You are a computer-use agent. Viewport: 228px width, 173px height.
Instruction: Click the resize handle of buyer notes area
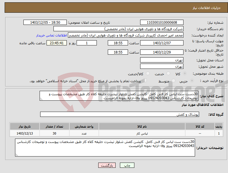pyautogui.click(x=17, y=155)
